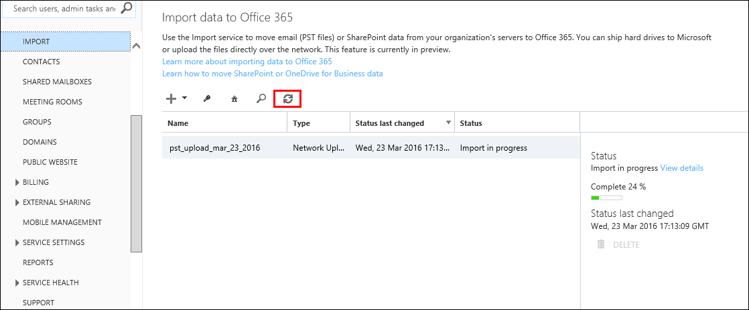Open Learn more about importing data link
The image size is (749, 310).
[247, 62]
